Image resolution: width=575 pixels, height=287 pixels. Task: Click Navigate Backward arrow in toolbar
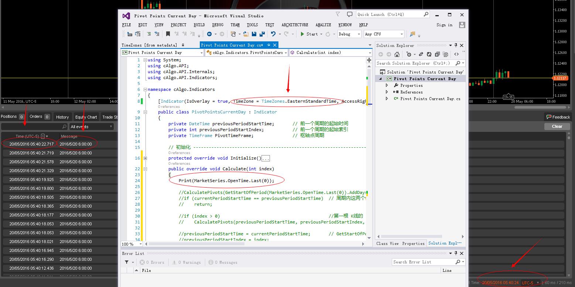coord(209,34)
